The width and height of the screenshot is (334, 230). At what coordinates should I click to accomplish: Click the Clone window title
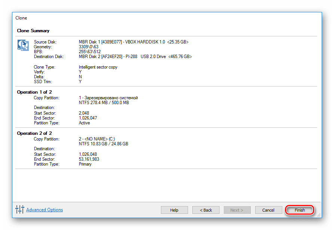click(x=21, y=18)
